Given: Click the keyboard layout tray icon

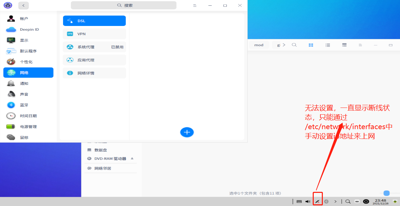Looking at the screenshot, I should tap(299, 201).
